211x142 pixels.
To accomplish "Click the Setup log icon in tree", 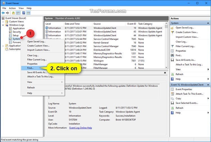I will (x=10, y=35).
